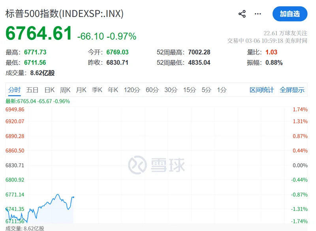Click the share icon

(242, 14)
